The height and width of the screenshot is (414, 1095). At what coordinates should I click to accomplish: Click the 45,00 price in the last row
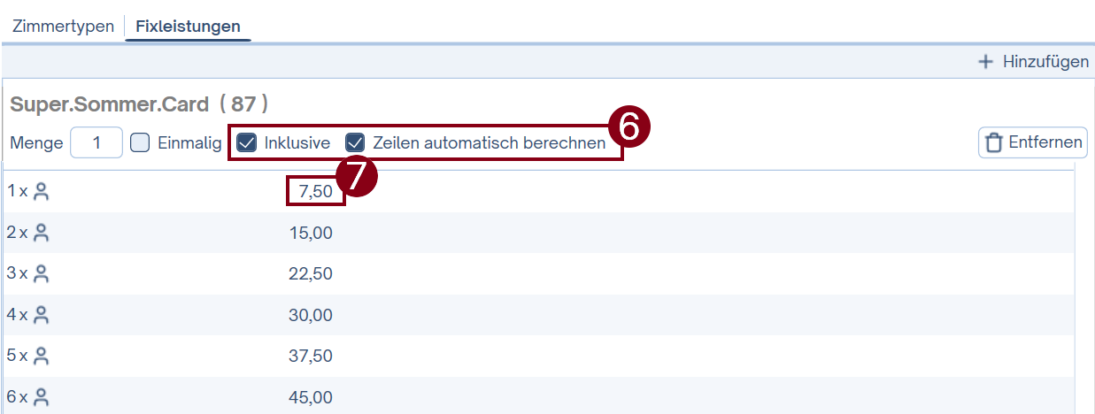click(311, 398)
